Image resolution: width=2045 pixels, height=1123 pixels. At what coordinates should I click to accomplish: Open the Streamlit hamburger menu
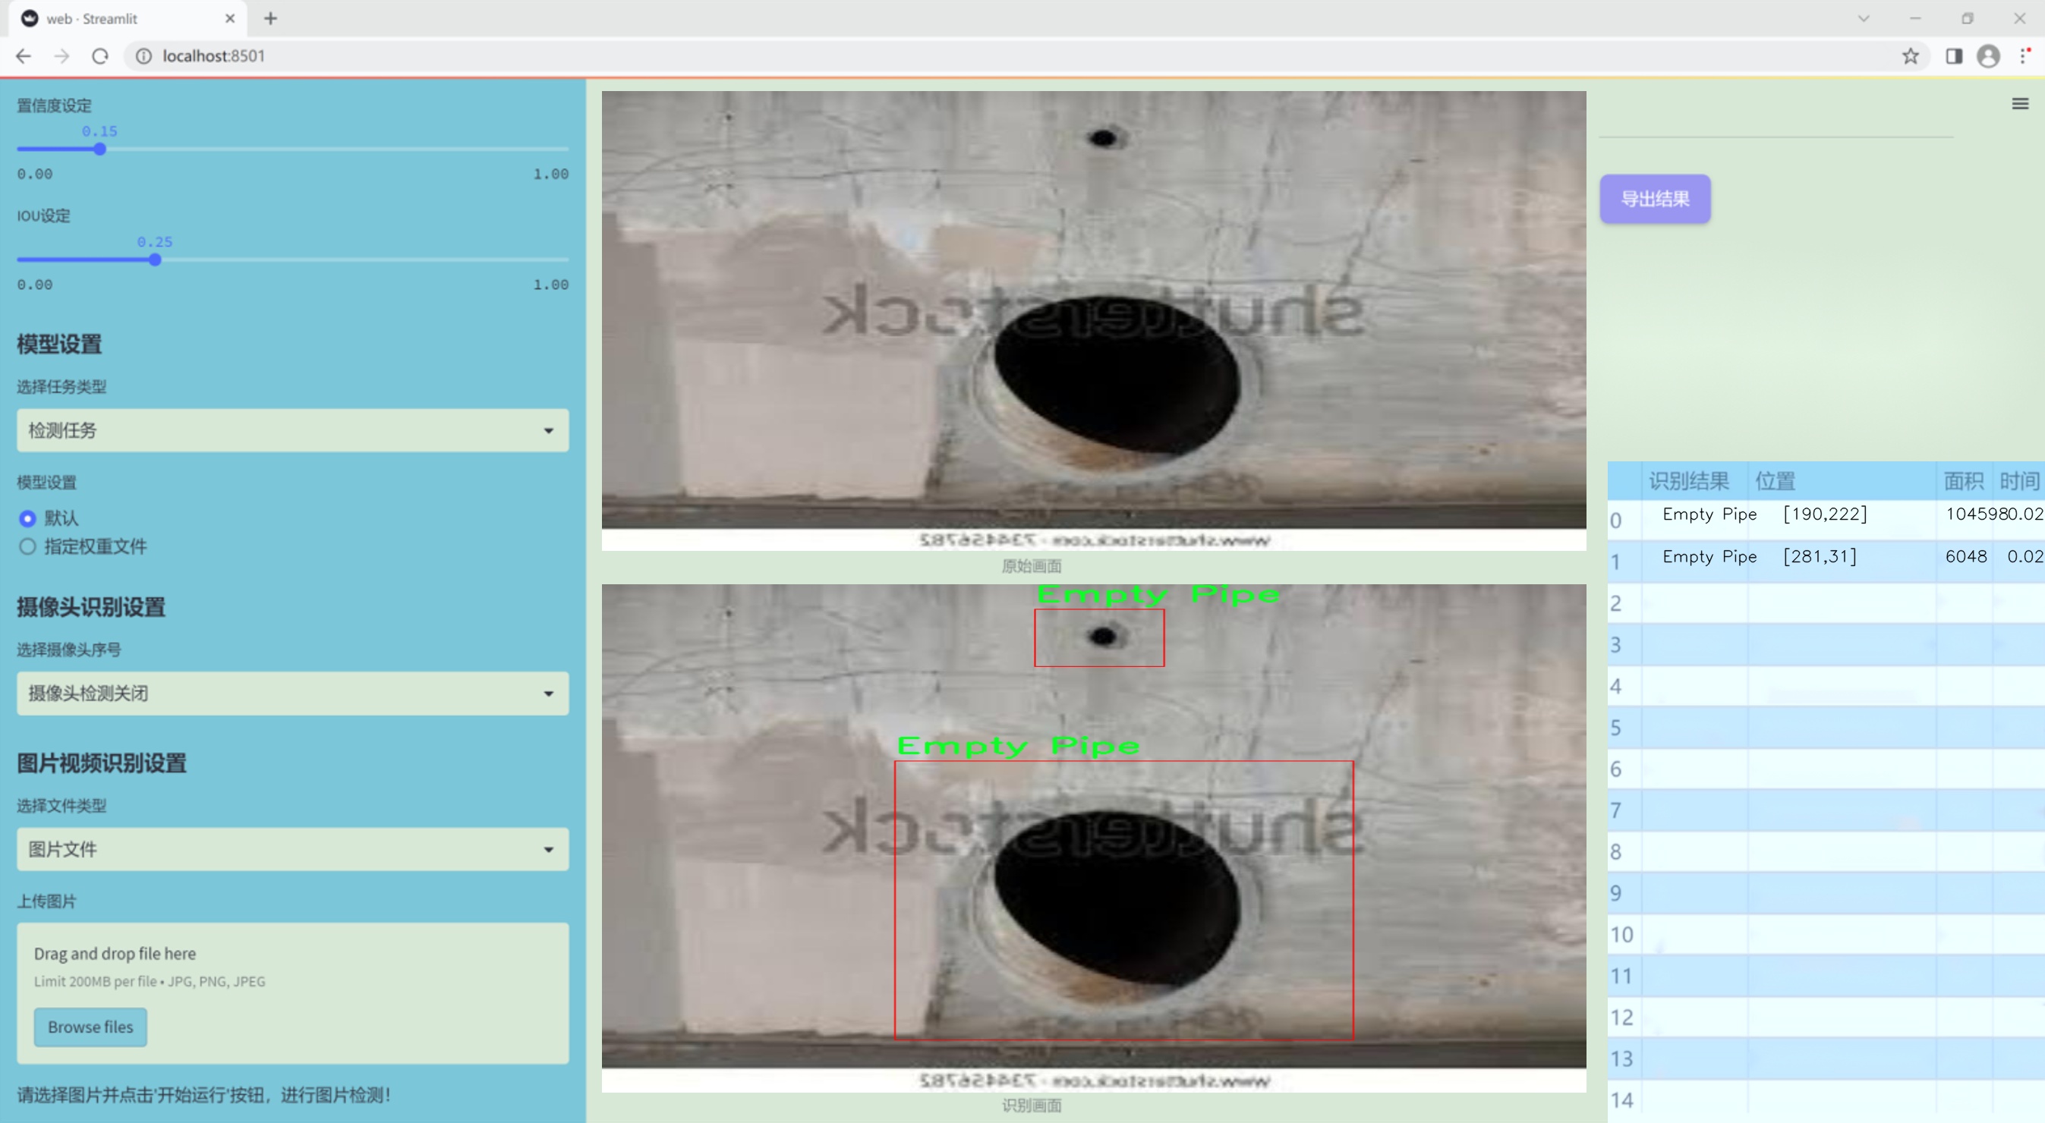2020,104
